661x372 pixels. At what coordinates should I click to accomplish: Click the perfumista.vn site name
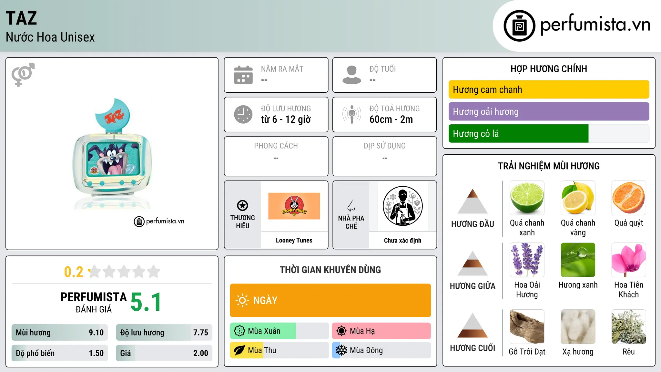point(595,25)
